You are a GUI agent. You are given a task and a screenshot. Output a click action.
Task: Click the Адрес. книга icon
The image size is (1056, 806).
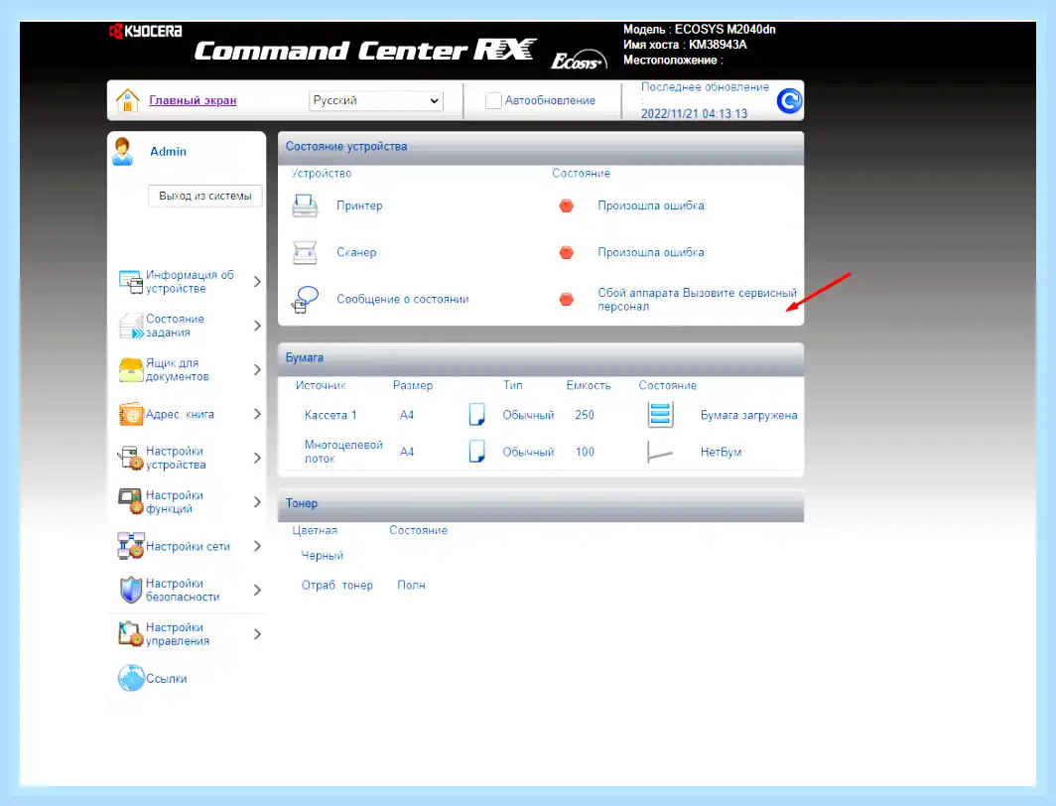(x=131, y=414)
